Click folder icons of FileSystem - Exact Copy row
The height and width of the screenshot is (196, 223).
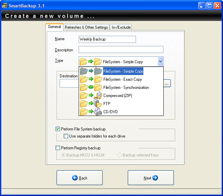(91, 79)
